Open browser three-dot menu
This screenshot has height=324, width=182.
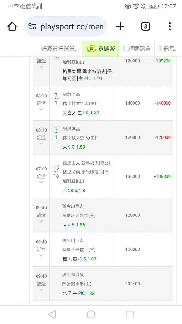(x=170, y=27)
